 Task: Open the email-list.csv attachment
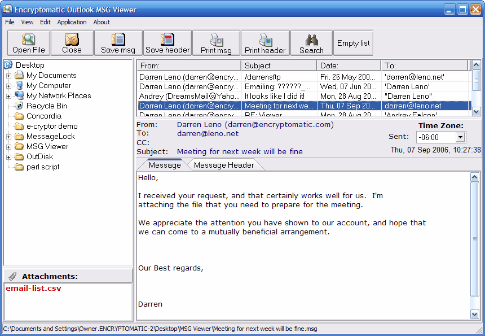coord(33,289)
